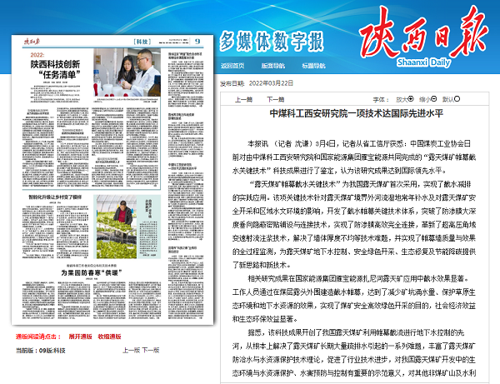Open the 标题导航 navigation item
500x384 pixels.
(x=313, y=66)
